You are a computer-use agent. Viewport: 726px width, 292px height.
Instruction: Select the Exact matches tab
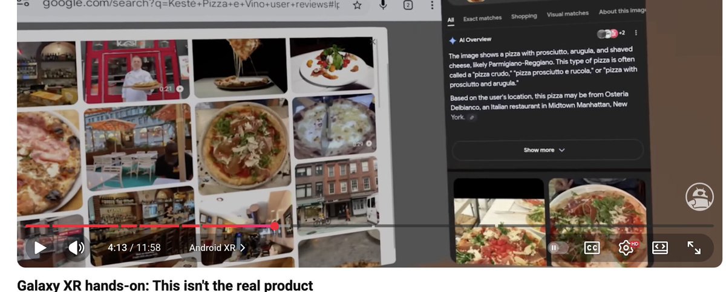pyautogui.click(x=482, y=18)
